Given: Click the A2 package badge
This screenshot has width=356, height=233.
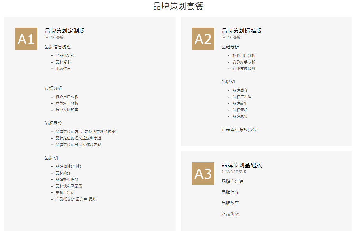Looking at the screenshot, I should [x=203, y=39].
